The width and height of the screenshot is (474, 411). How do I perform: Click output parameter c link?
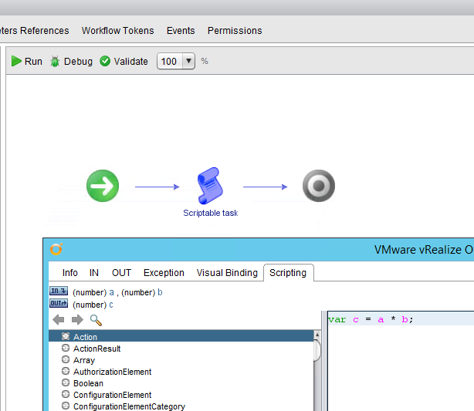click(x=111, y=305)
